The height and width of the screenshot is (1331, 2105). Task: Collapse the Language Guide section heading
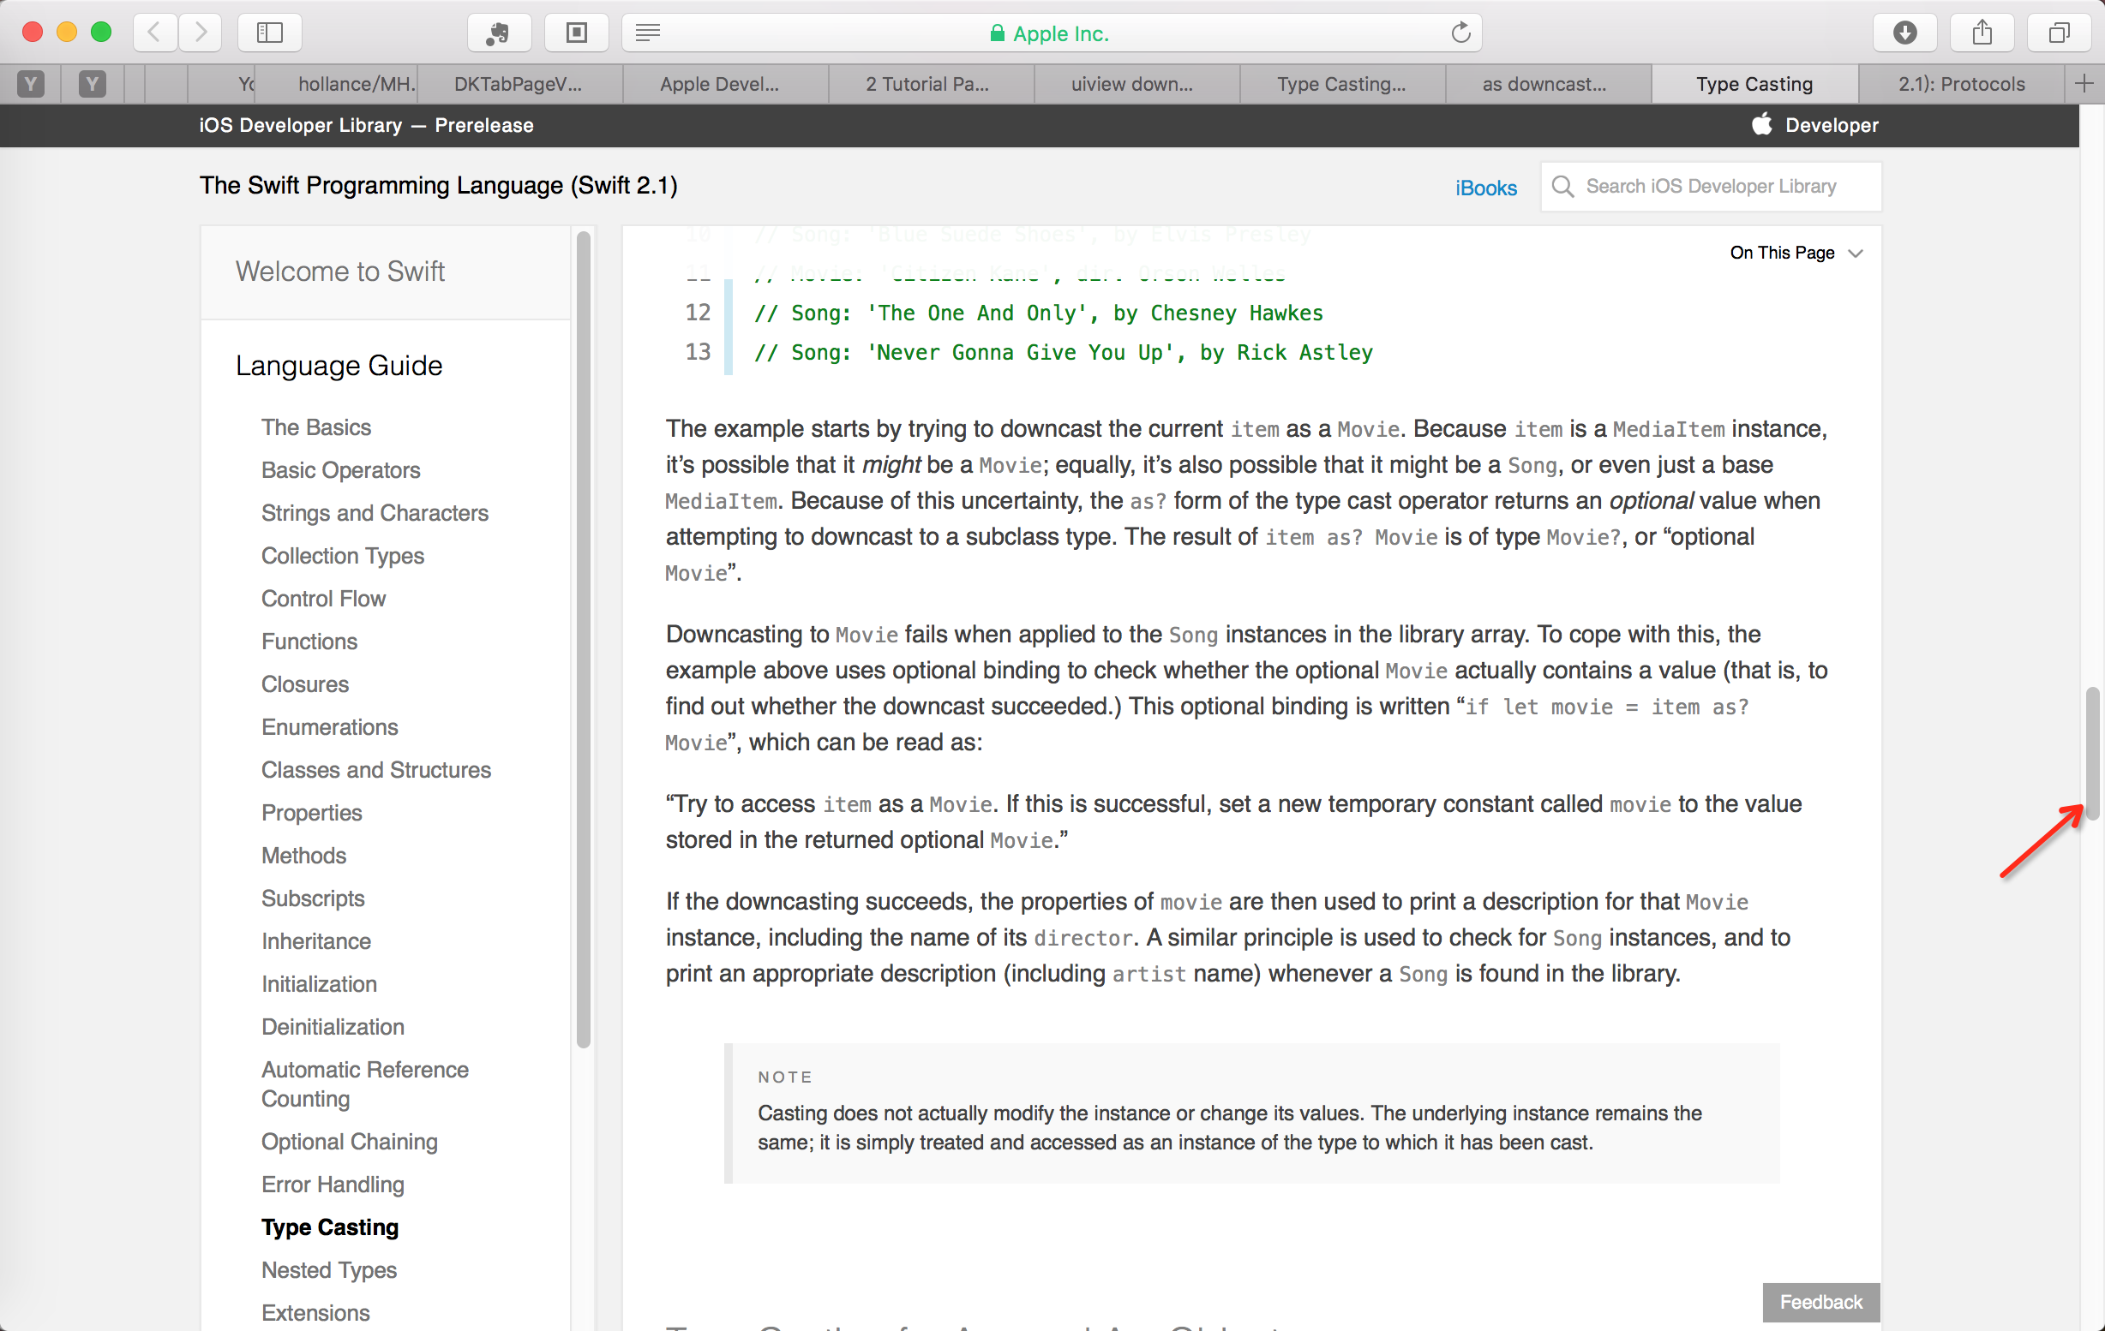339,365
